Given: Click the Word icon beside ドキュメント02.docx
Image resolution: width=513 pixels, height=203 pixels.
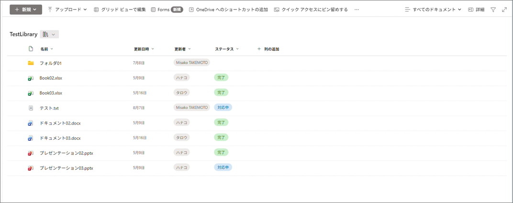Looking at the screenshot, I should point(31,123).
